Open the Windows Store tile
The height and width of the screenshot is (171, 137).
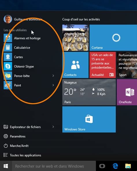tap(89, 119)
